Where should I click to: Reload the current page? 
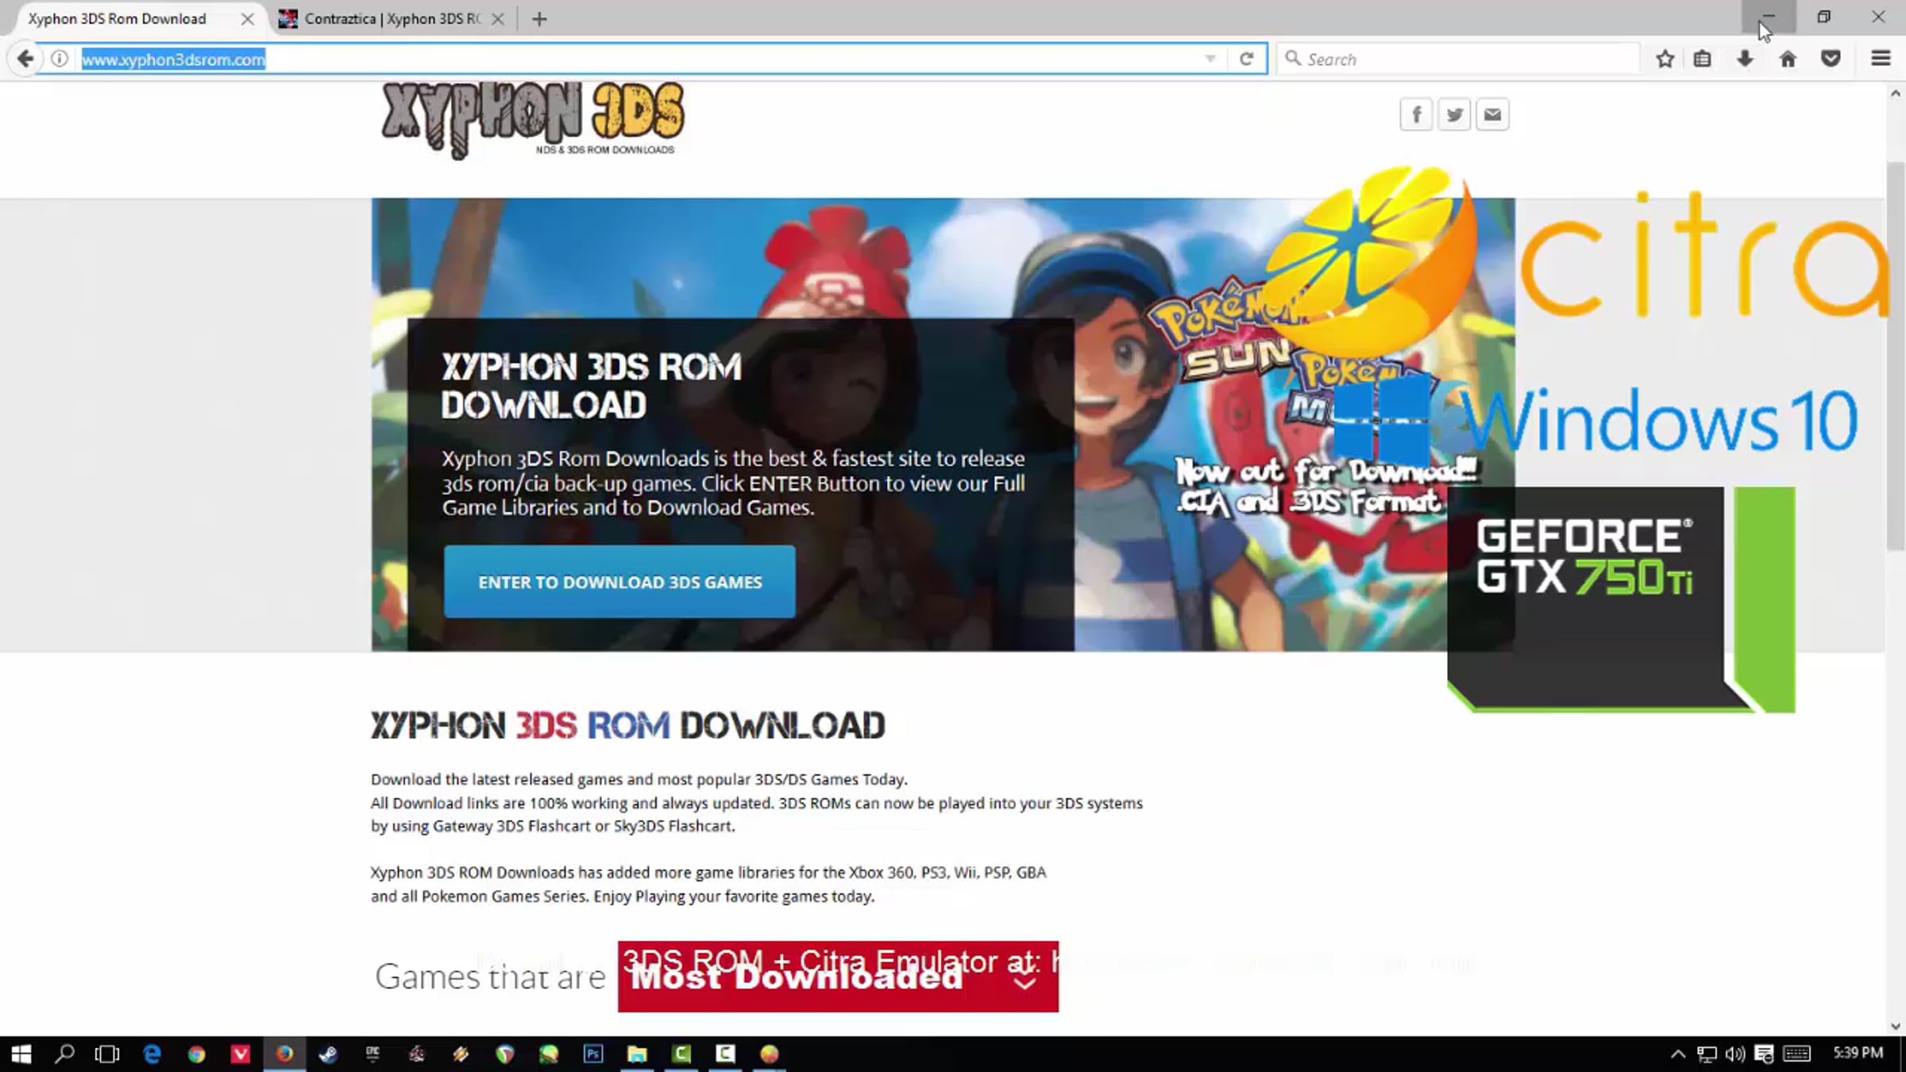pos(1246,59)
